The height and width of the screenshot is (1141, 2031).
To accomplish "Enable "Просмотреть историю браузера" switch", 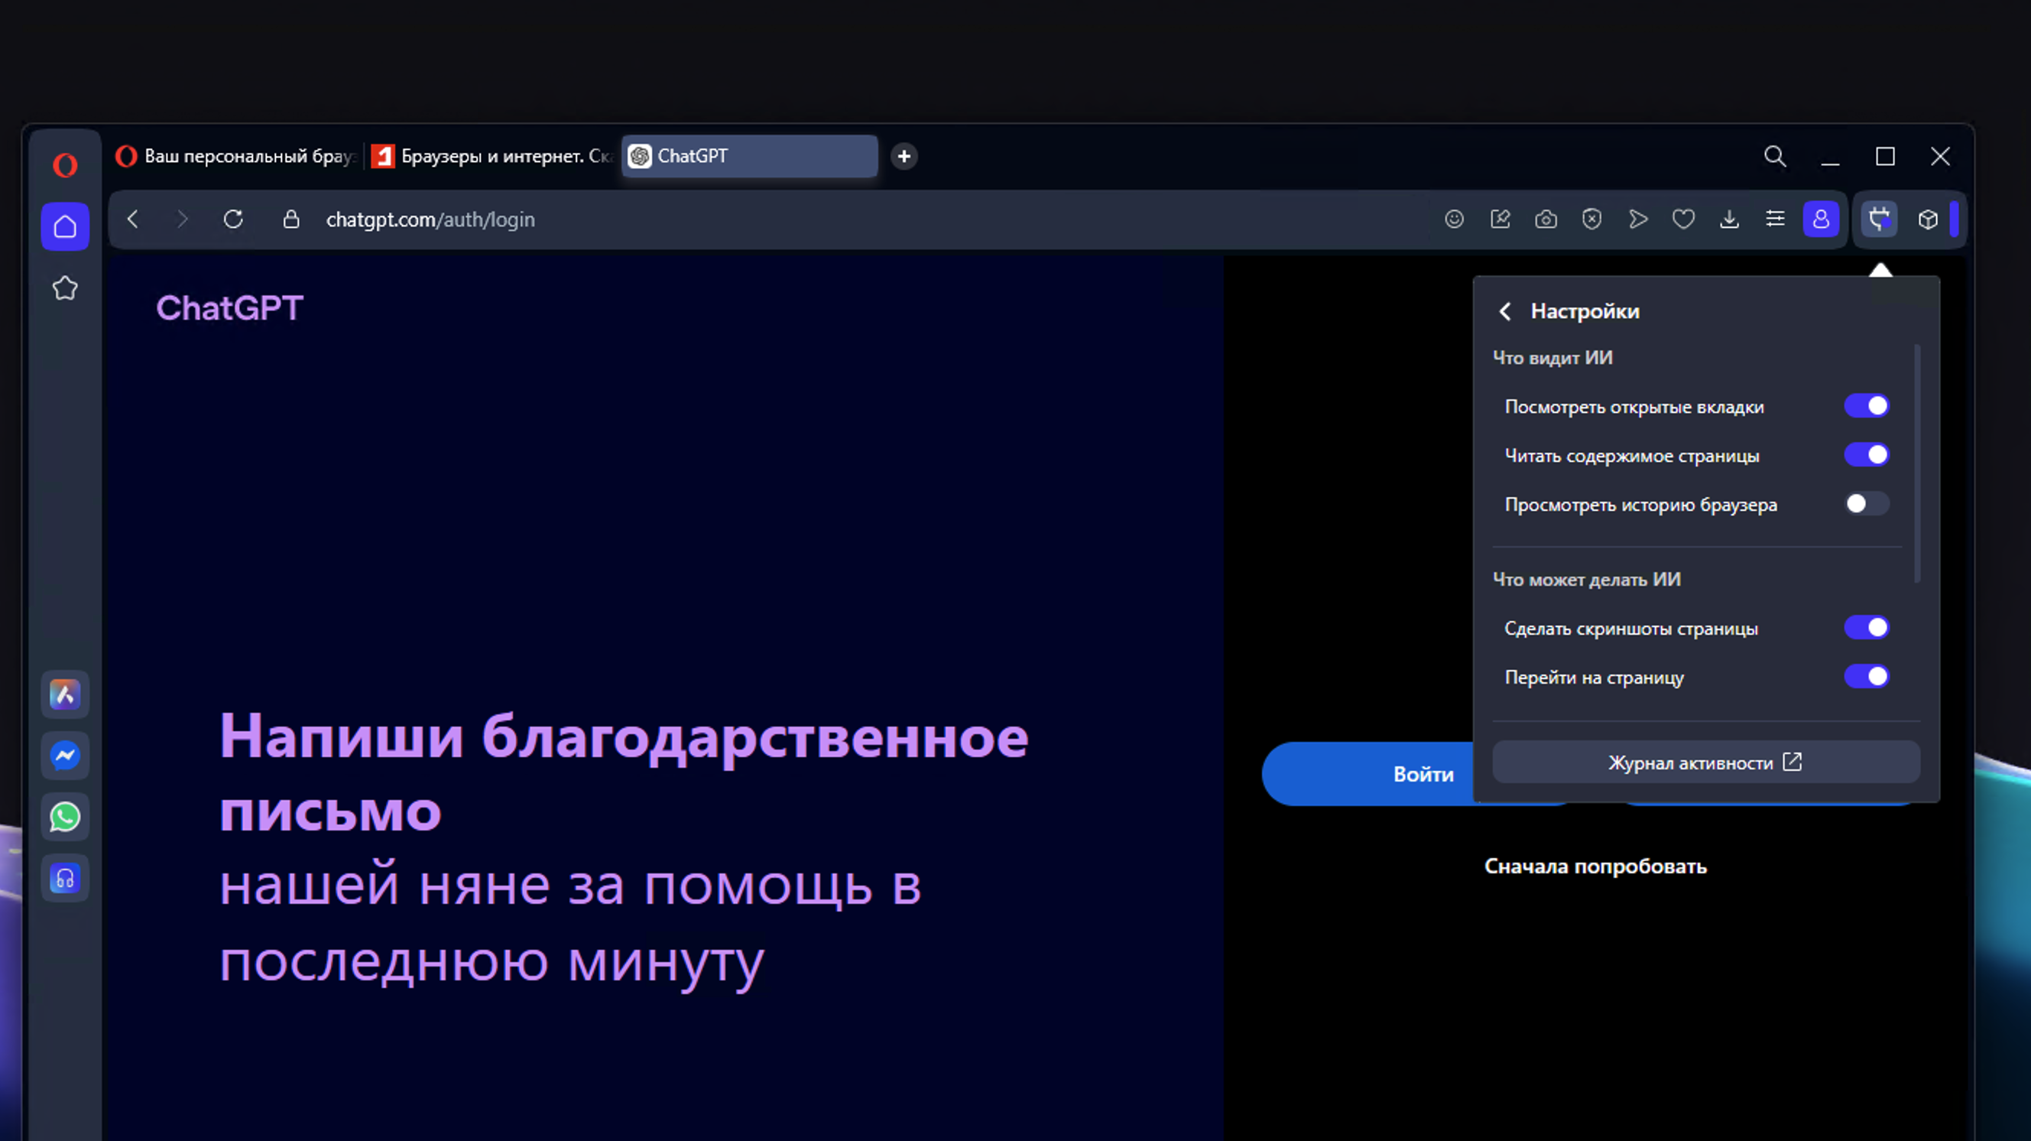I will 1866,504.
